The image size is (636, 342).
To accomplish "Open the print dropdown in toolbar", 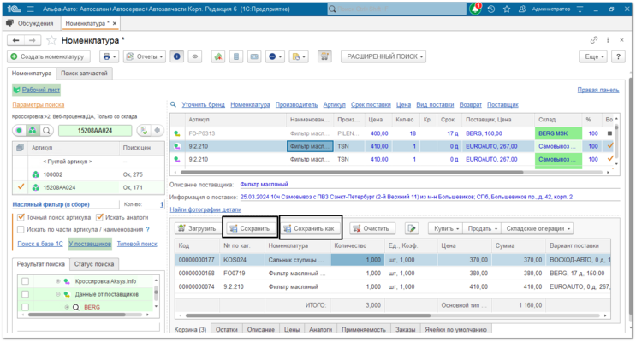I will click(109, 56).
